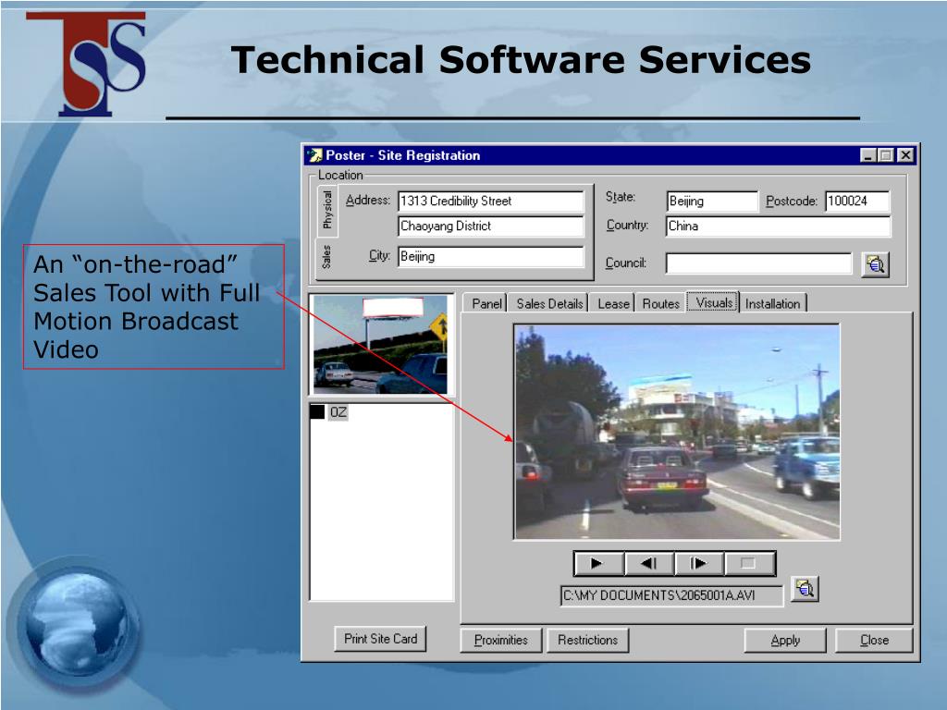Open the Restrictions dialog
947x710 pixels.
(x=587, y=640)
